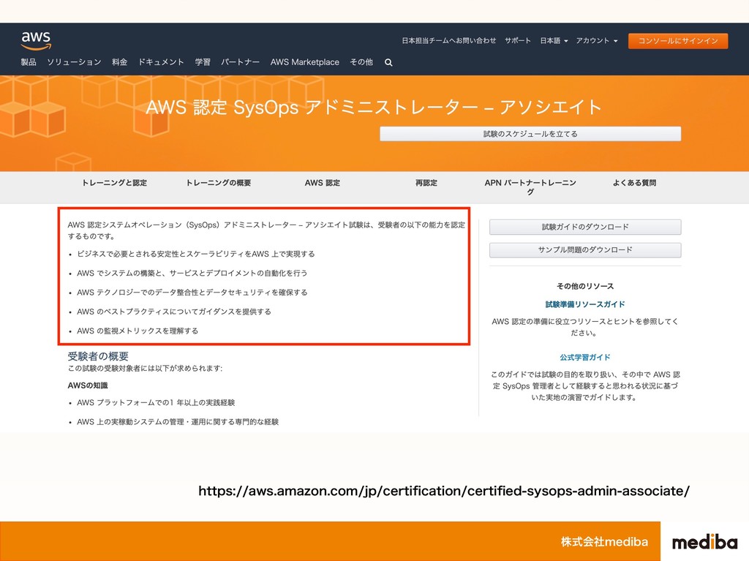Click the mediba logo
Image resolution: width=749 pixels, height=561 pixels.
[704, 542]
